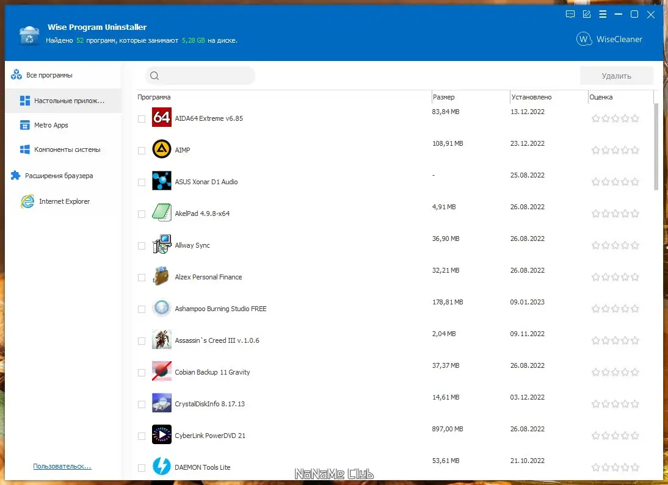Click the CrystalDiskInfo icon

point(161,403)
